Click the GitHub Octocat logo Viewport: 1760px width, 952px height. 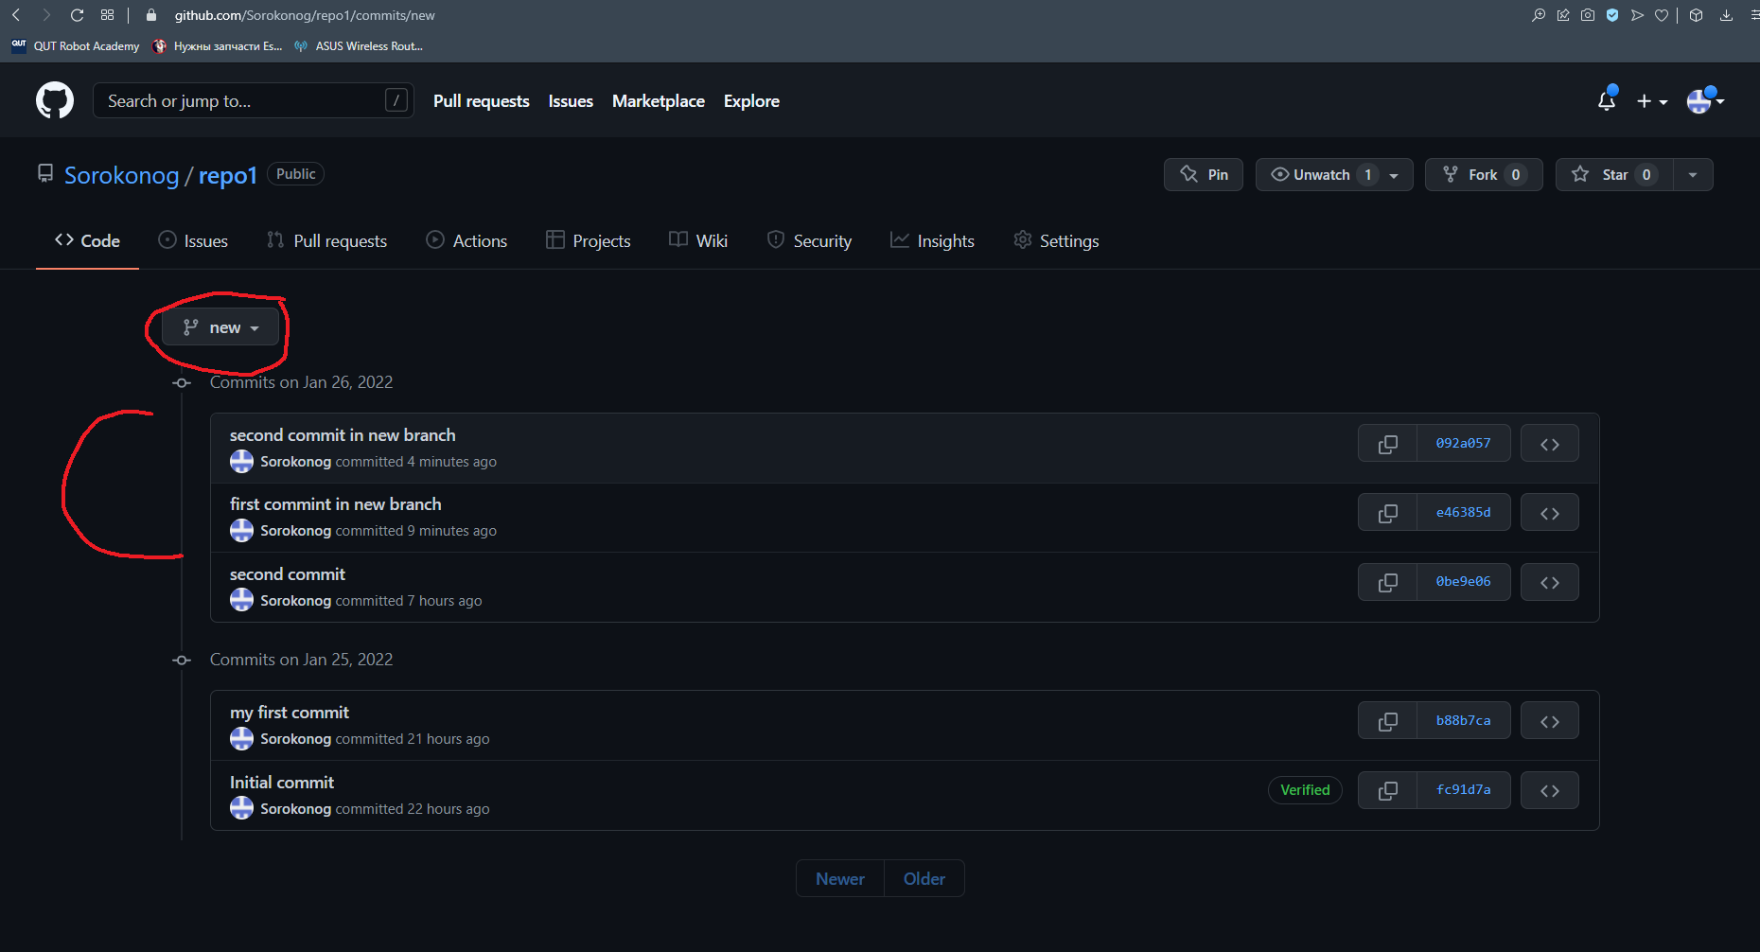coord(55,100)
